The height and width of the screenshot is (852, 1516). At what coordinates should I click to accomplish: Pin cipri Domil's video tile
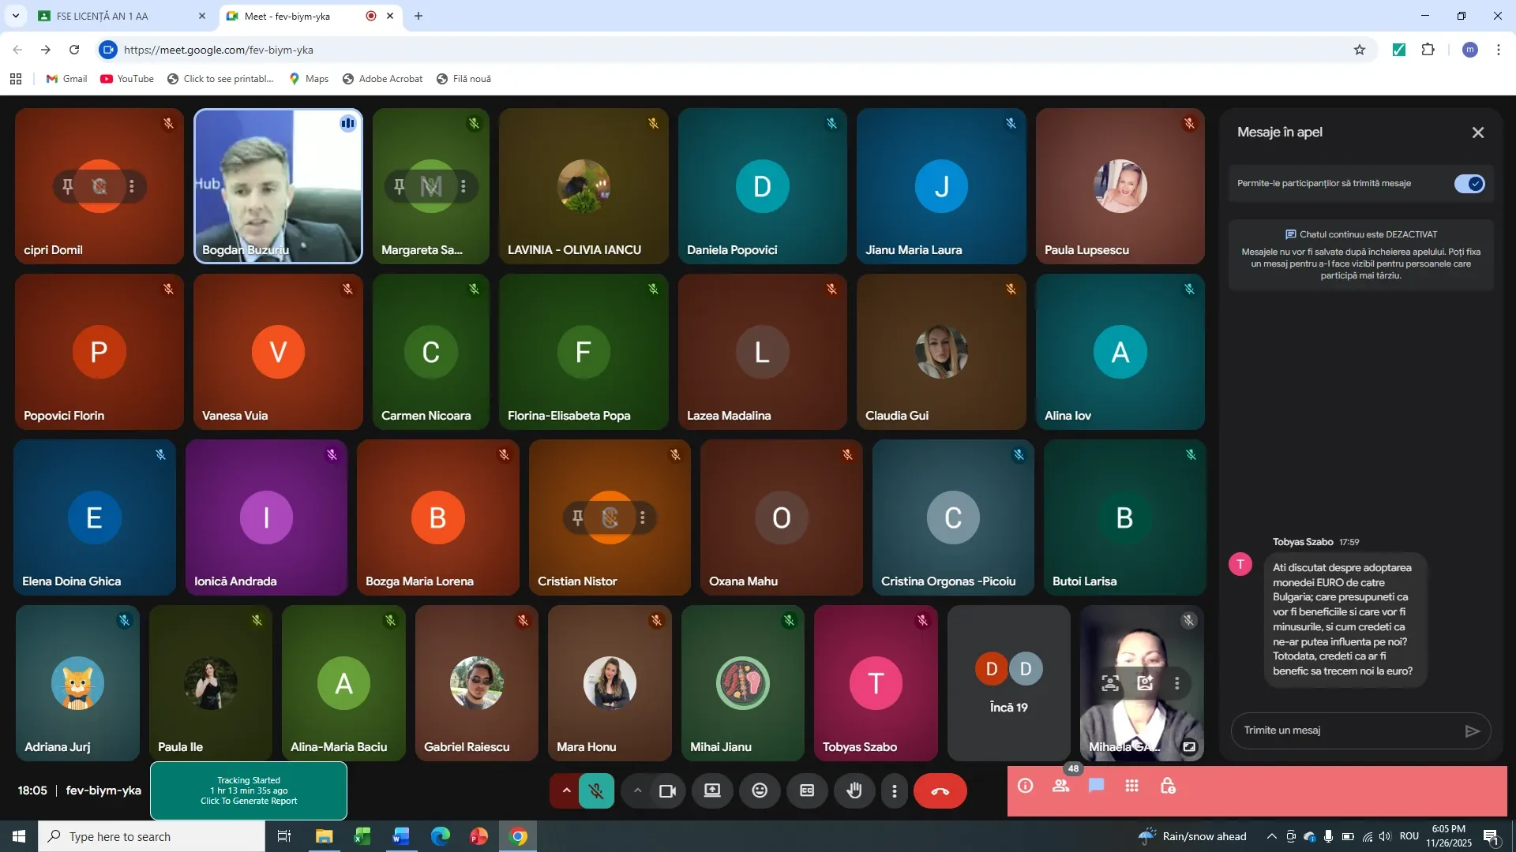point(66,186)
